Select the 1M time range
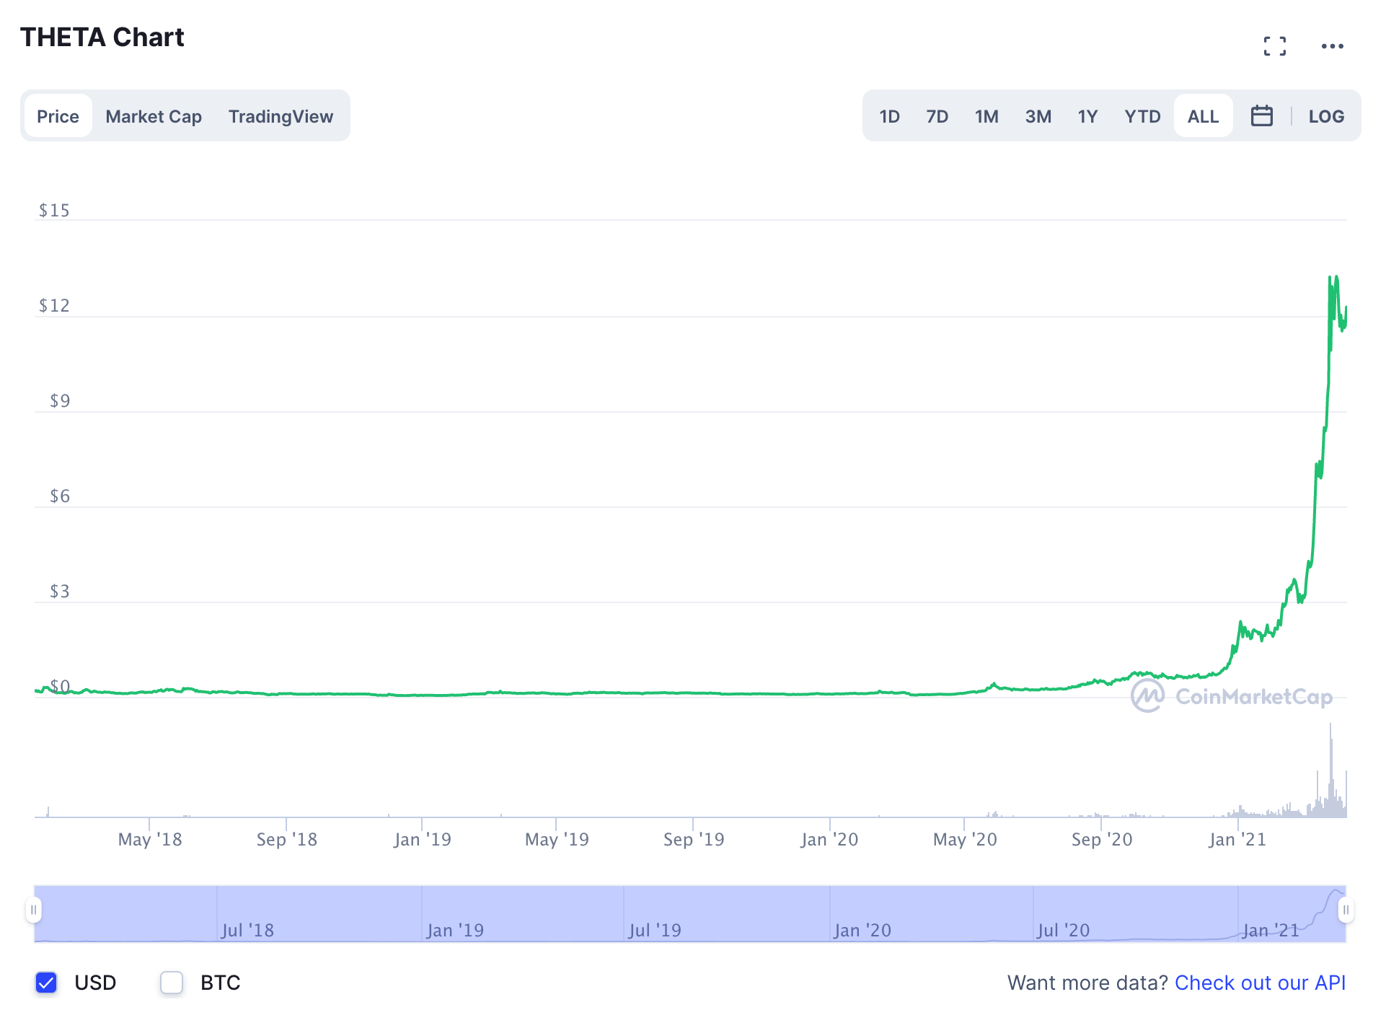This screenshot has width=1386, height=1010. coord(986,115)
